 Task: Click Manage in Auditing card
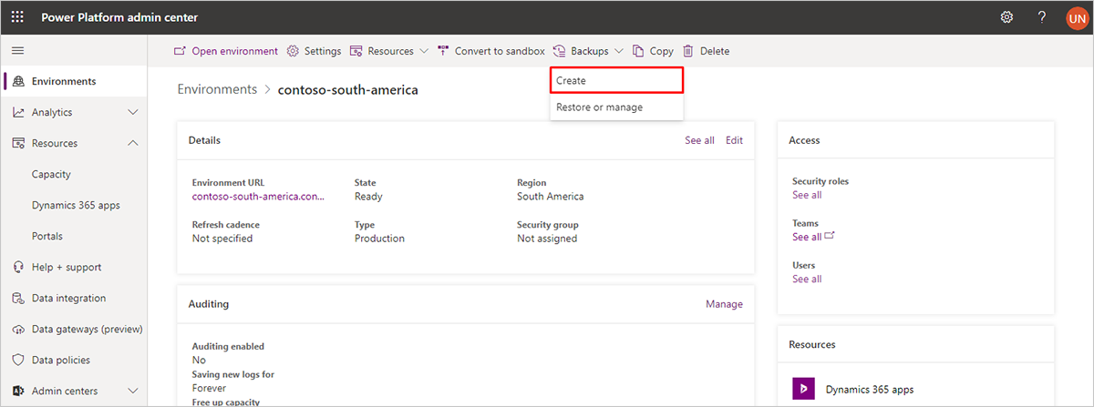pyautogui.click(x=724, y=304)
